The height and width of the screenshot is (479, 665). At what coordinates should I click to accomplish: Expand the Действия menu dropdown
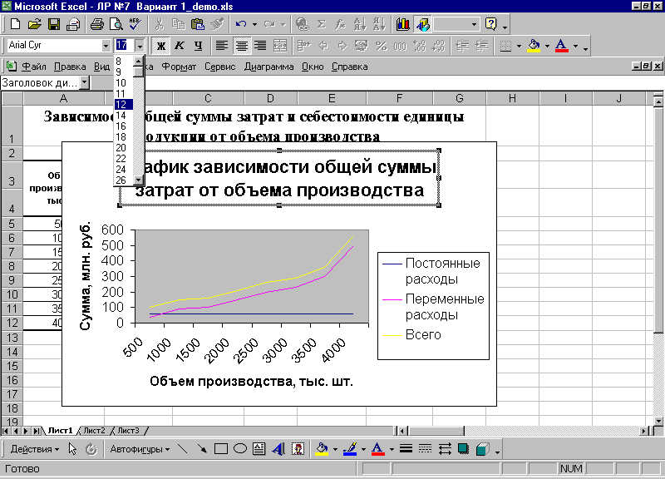click(x=35, y=449)
